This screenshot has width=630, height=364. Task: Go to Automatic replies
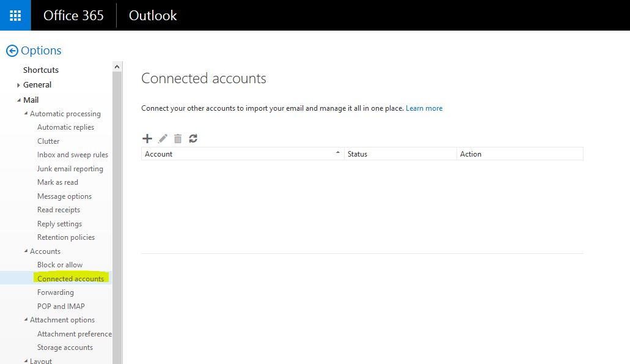pos(65,127)
